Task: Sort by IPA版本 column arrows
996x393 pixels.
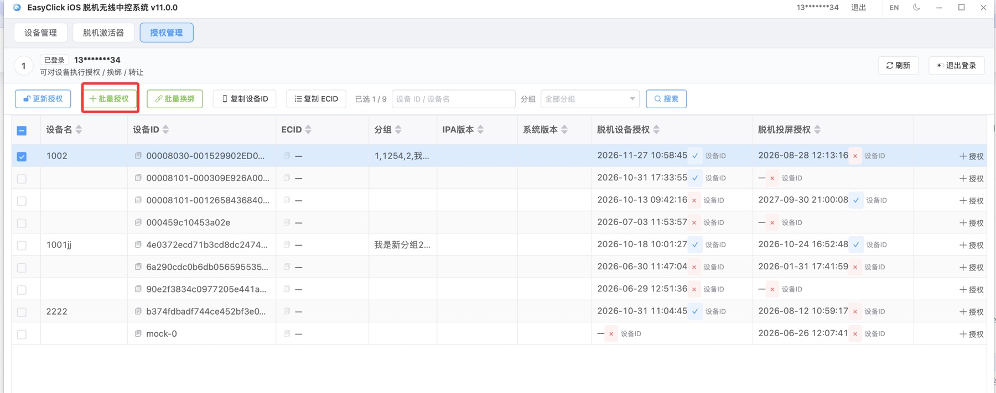Action: pos(480,130)
